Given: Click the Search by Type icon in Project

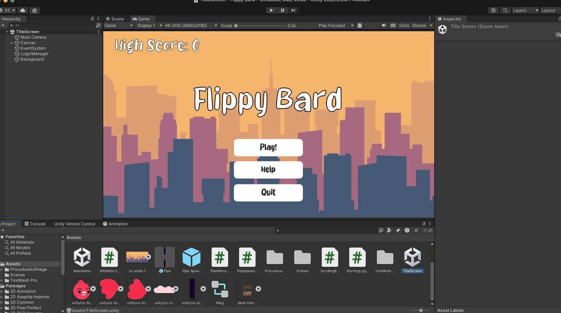Looking at the screenshot, I should point(389,230).
